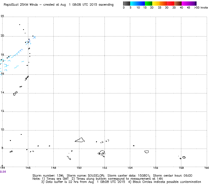
Task: Click the "144" longitude axis label
Action: (x=3, y=168)
